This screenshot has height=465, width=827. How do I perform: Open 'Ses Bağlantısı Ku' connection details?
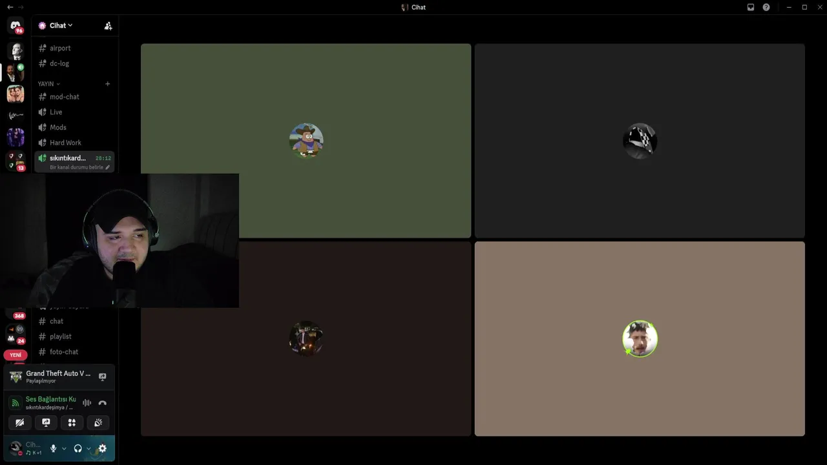(50, 399)
